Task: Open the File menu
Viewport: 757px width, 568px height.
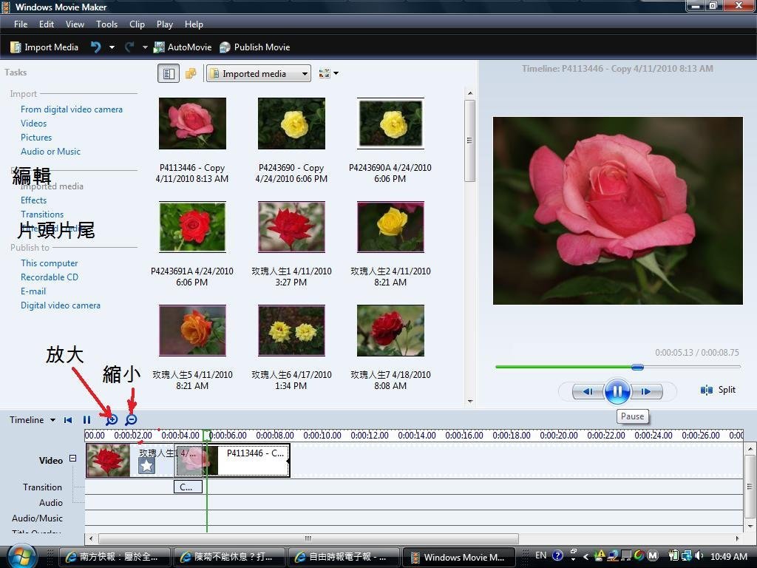Action: pos(20,24)
